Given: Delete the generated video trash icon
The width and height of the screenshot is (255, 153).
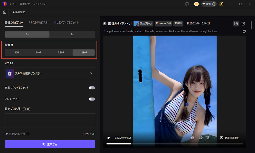Looking at the screenshot, I should tap(243, 23).
